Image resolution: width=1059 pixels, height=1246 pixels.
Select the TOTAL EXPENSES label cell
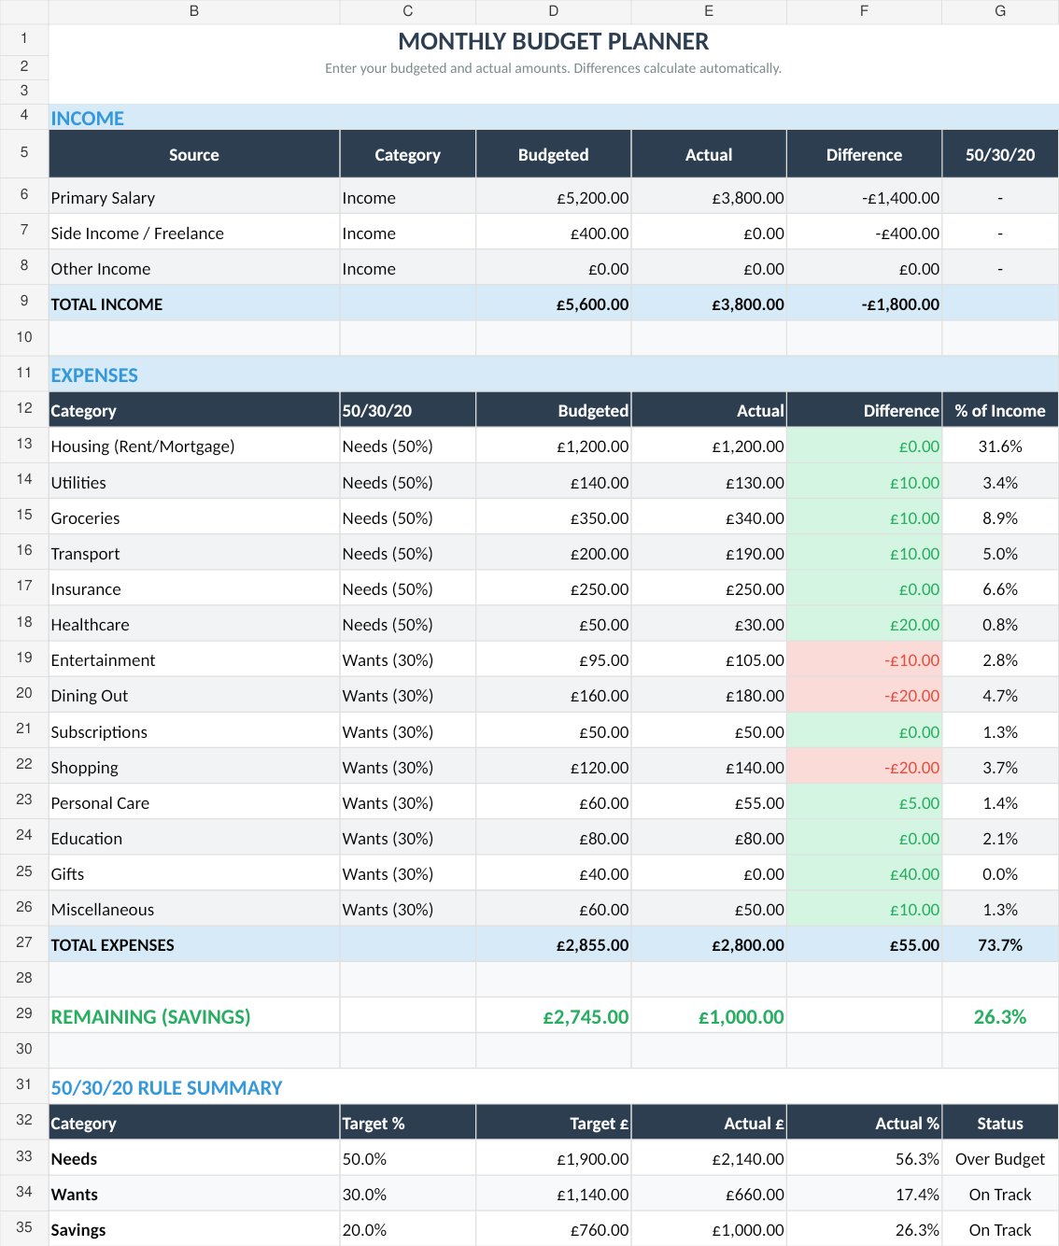click(193, 944)
